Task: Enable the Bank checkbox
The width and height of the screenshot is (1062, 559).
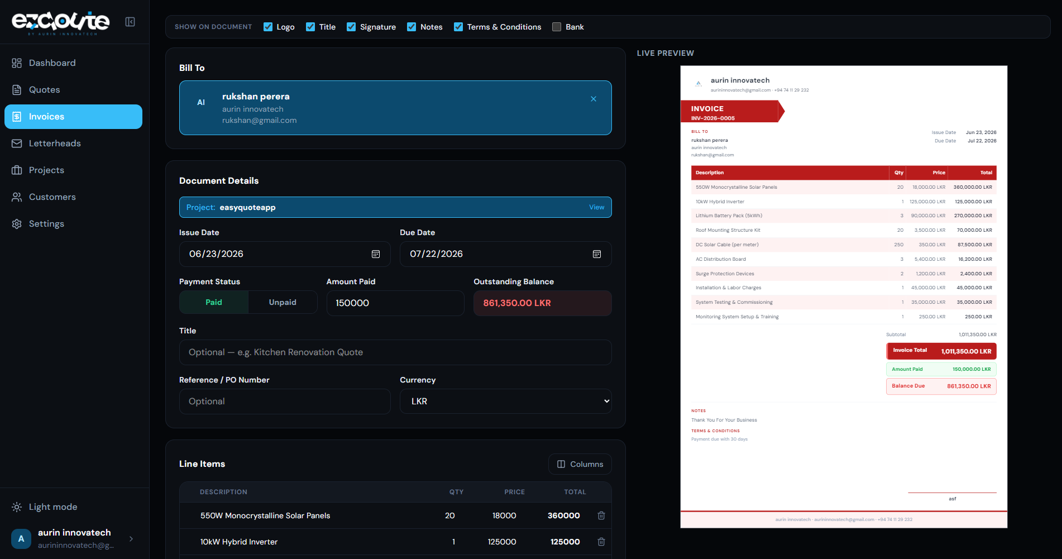Action: [557, 27]
